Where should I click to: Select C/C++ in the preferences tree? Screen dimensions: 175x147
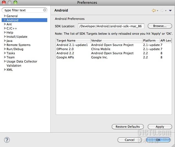(x=12, y=28)
